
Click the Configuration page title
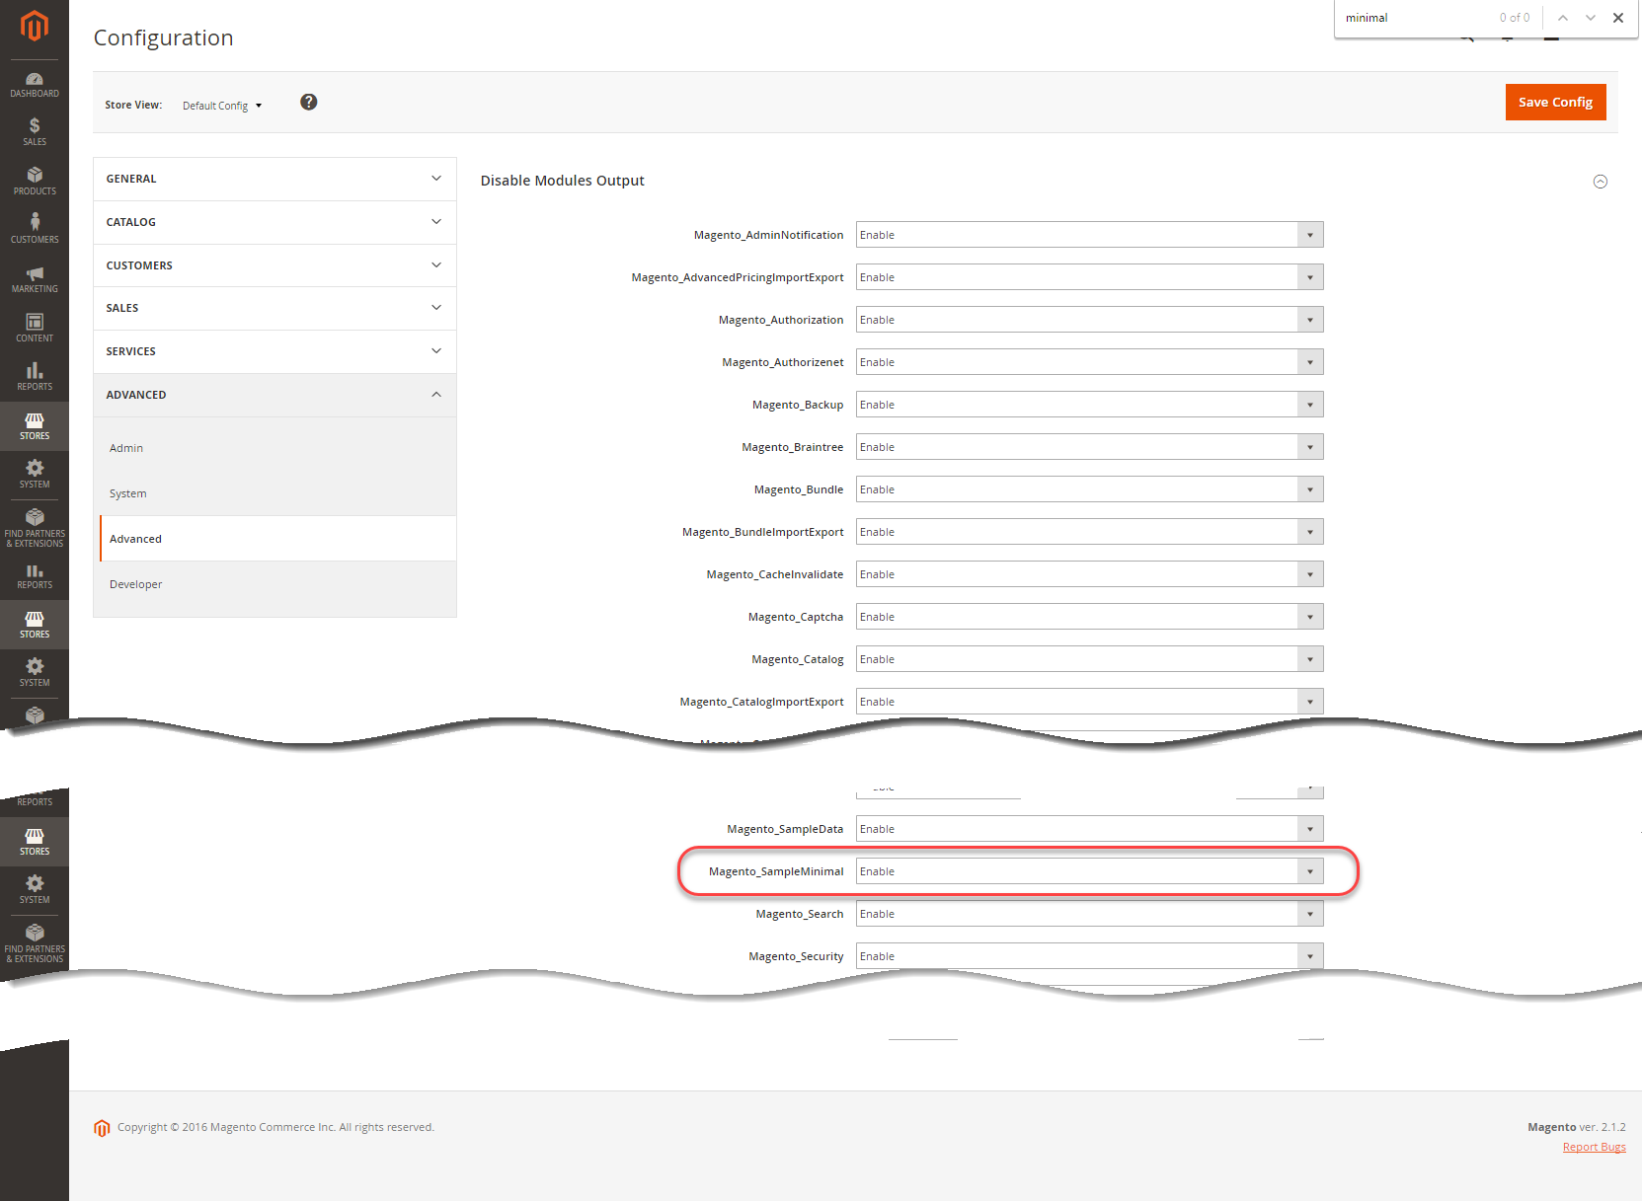point(163,38)
